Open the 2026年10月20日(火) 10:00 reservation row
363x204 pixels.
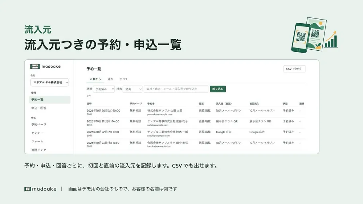(x=196, y=112)
